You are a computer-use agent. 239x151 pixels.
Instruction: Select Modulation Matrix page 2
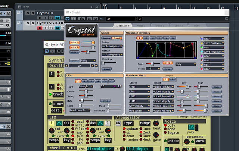pos(173,79)
